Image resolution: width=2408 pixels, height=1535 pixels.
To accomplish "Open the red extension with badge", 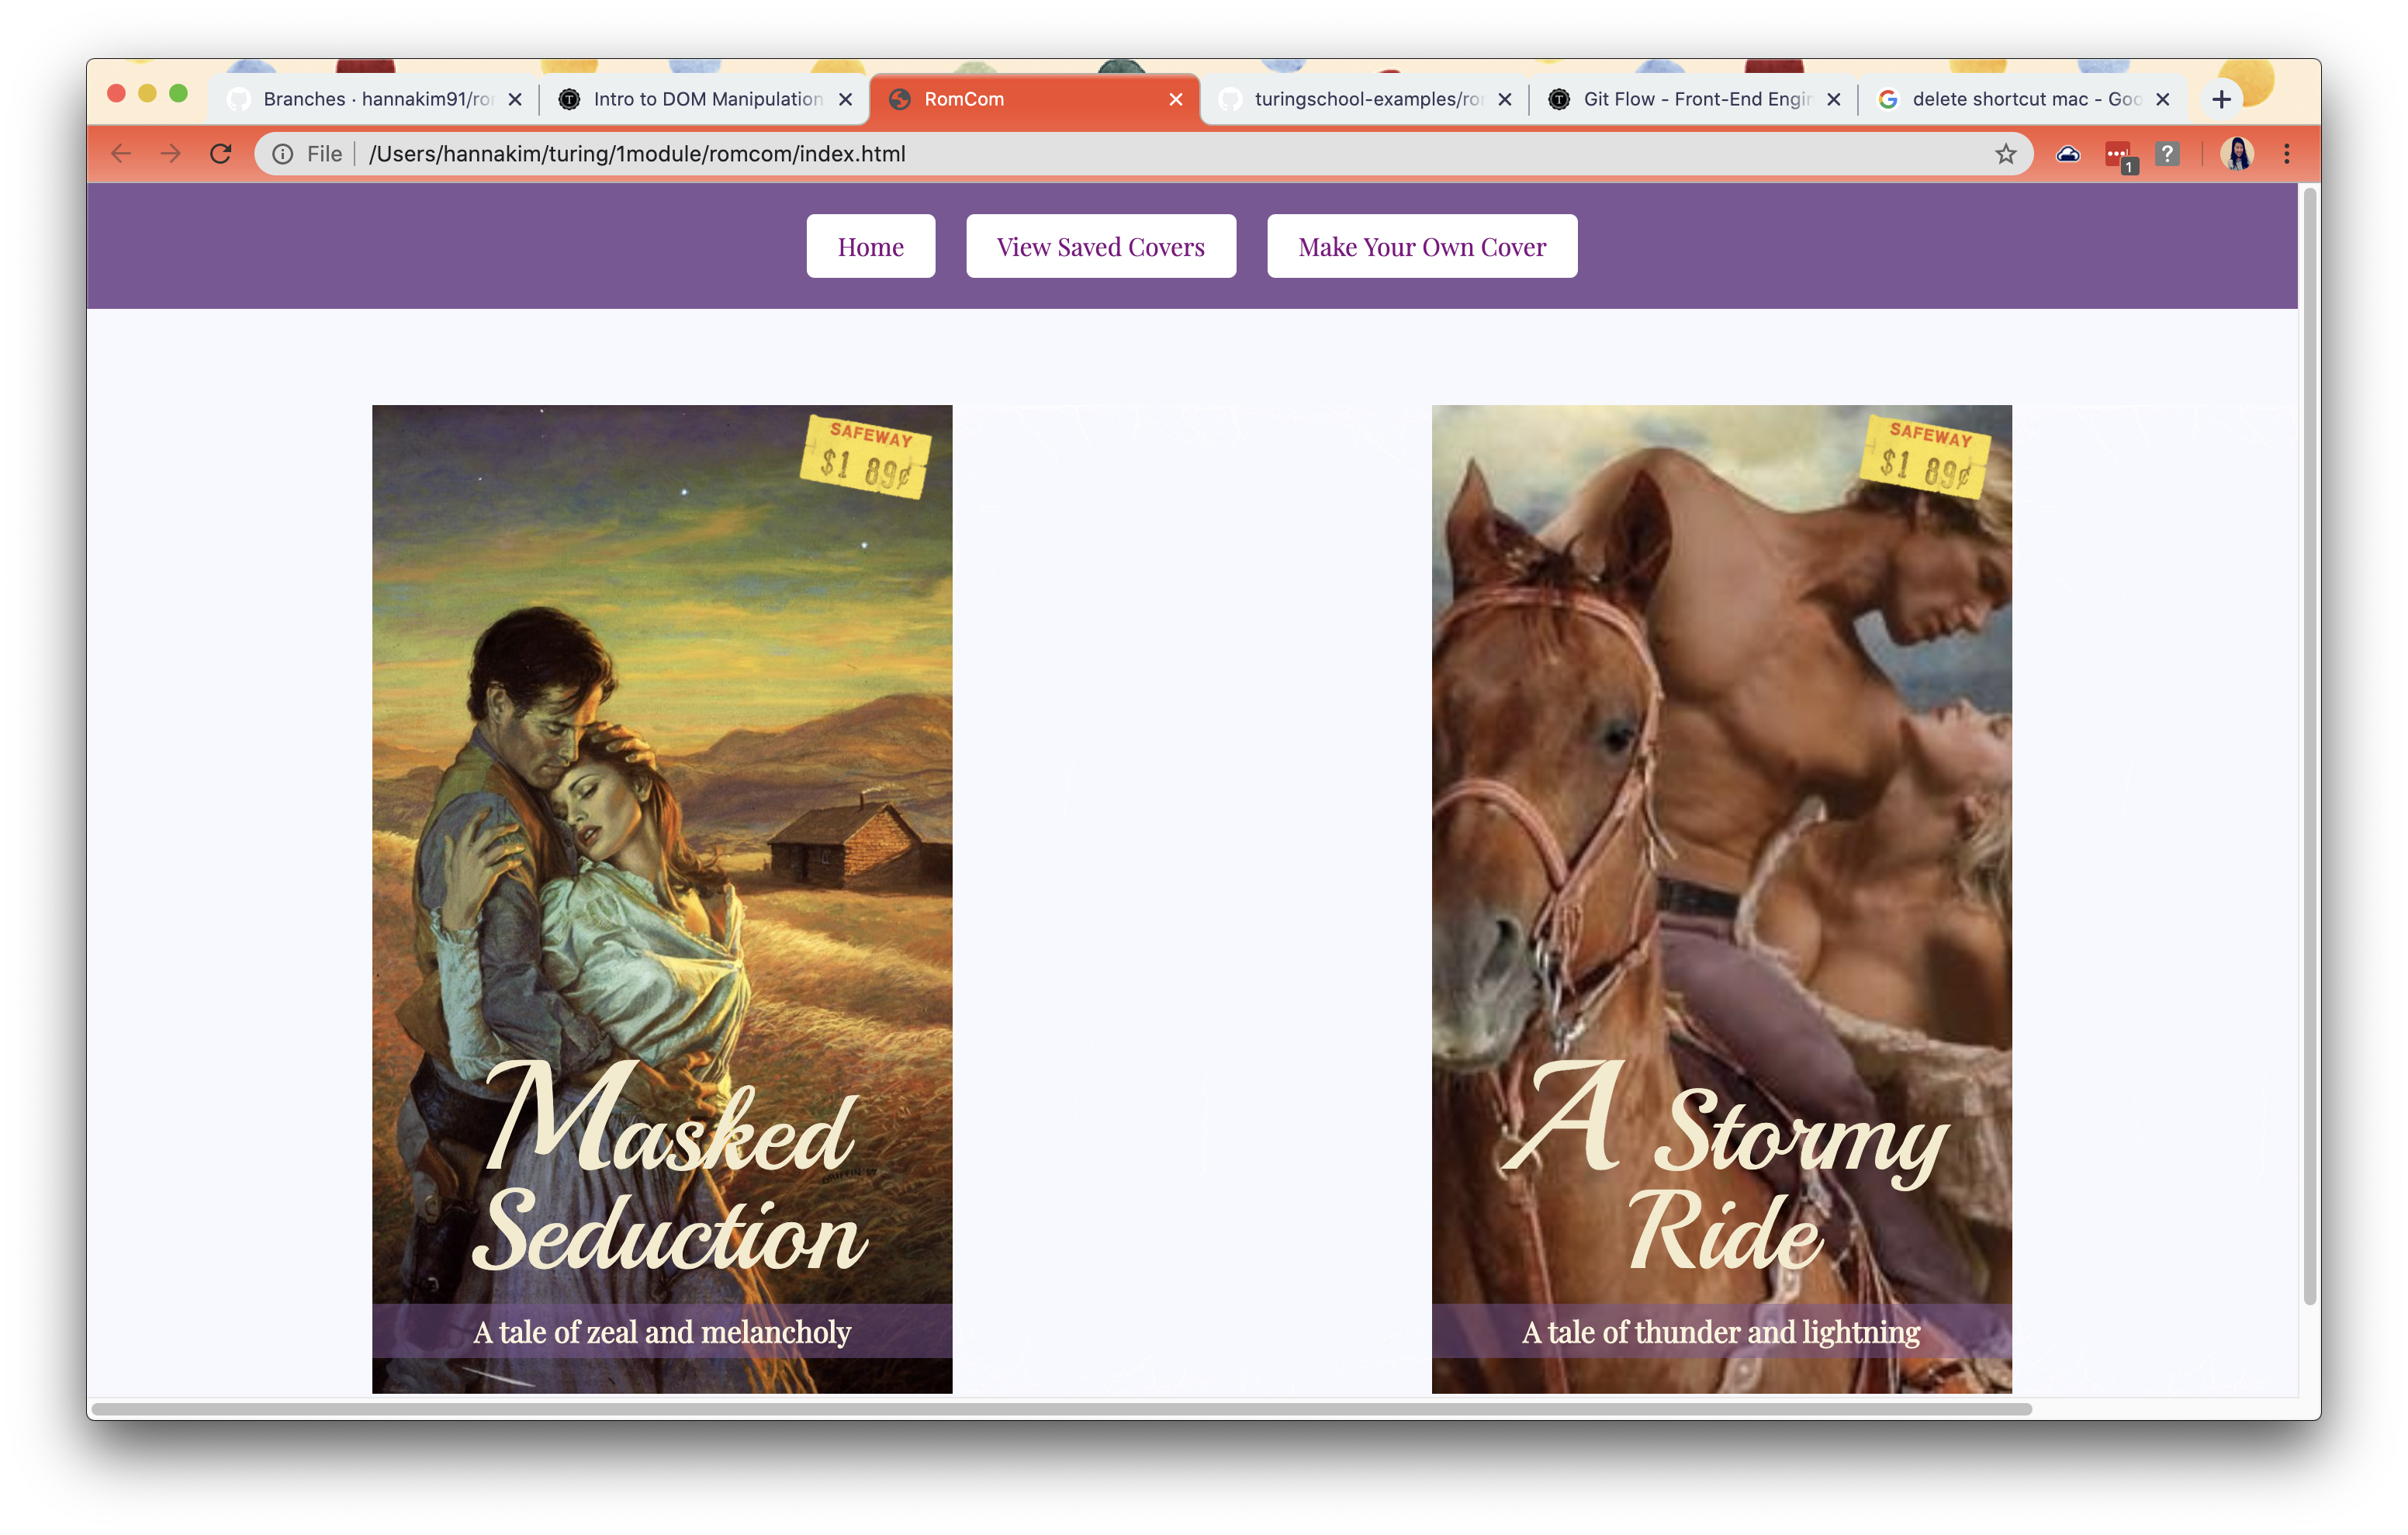I will (x=2117, y=155).
